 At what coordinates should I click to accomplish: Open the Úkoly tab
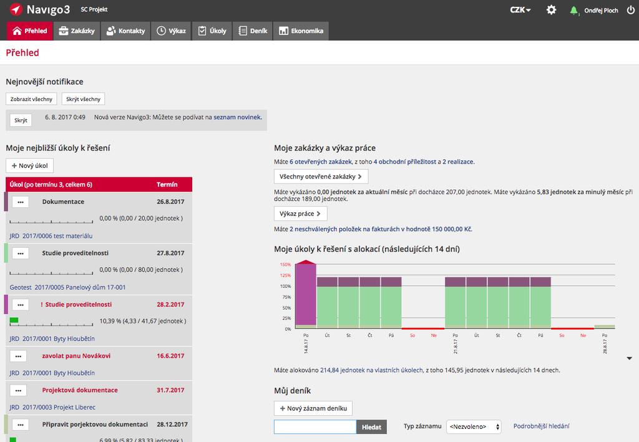(212, 31)
